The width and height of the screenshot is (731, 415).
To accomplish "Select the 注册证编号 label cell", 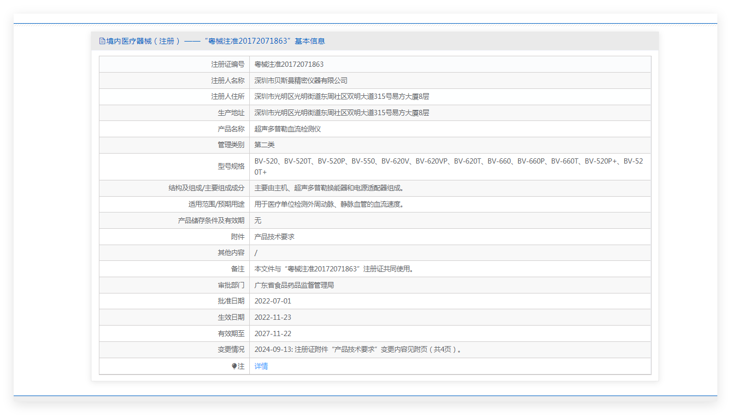I will pyautogui.click(x=228, y=64).
